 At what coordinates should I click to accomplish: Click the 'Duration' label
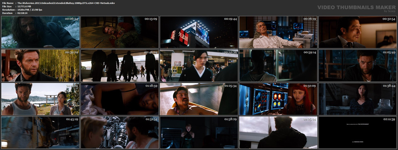[7, 13]
